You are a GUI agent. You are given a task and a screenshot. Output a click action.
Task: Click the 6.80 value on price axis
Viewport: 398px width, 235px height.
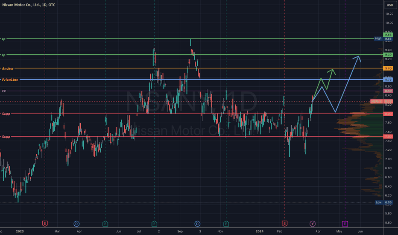(388, 168)
